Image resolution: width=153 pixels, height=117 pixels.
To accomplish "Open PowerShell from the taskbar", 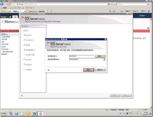I will point(17,114).
